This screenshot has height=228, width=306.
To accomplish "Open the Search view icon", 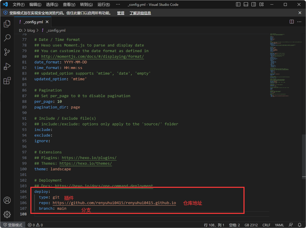I will tap(7, 38).
